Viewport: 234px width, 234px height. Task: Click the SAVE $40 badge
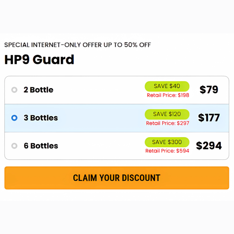coord(167,86)
